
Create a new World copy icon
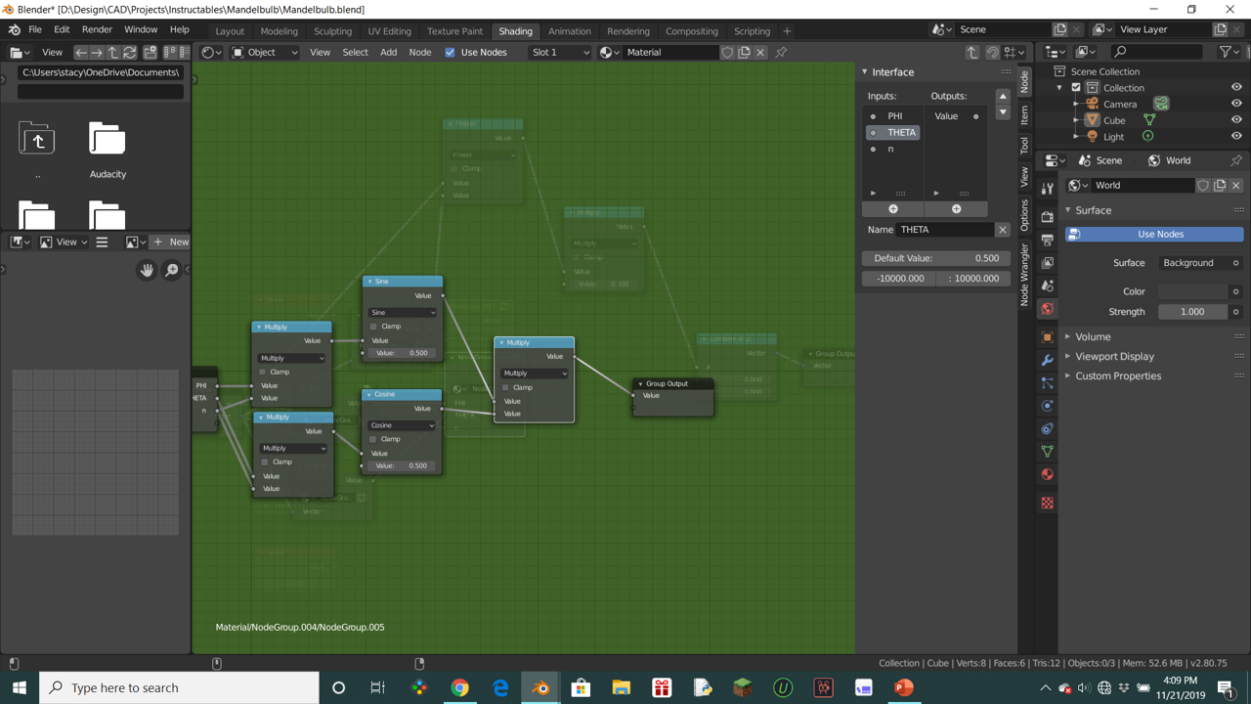(x=1220, y=186)
